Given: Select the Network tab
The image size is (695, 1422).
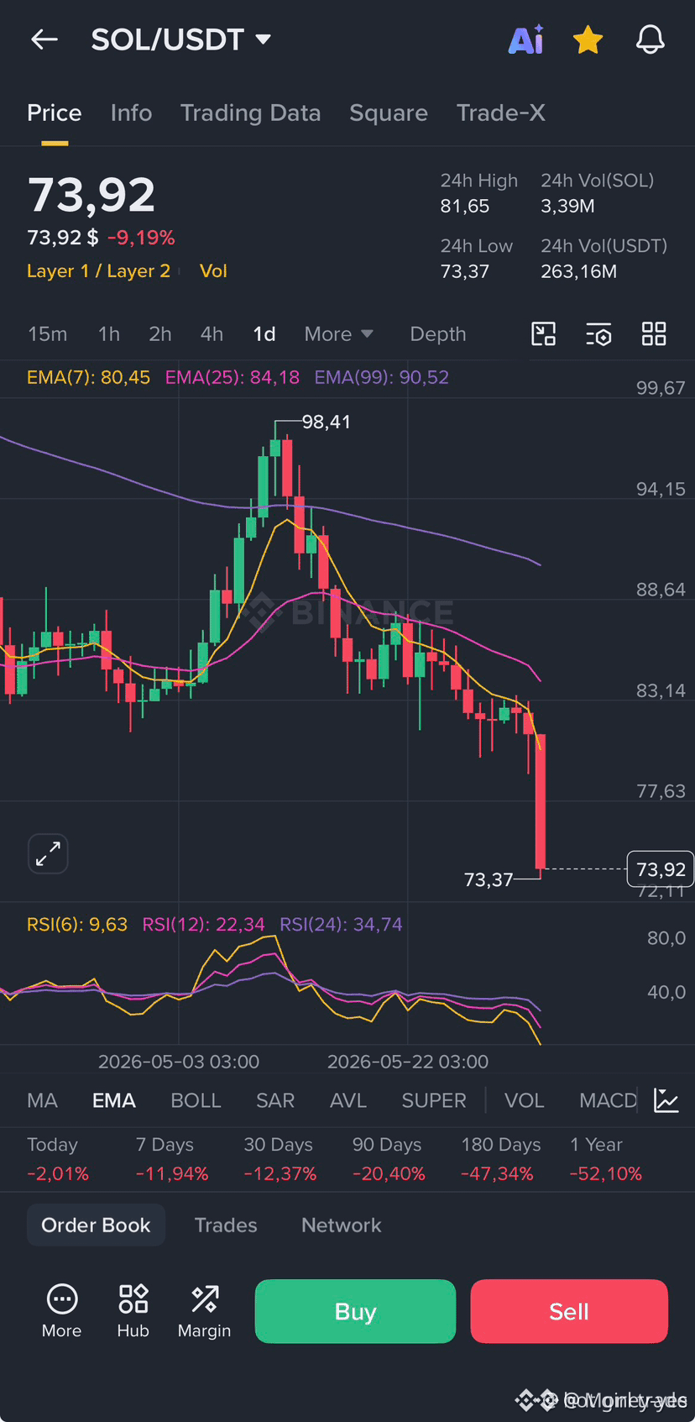Looking at the screenshot, I should 342,1225.
